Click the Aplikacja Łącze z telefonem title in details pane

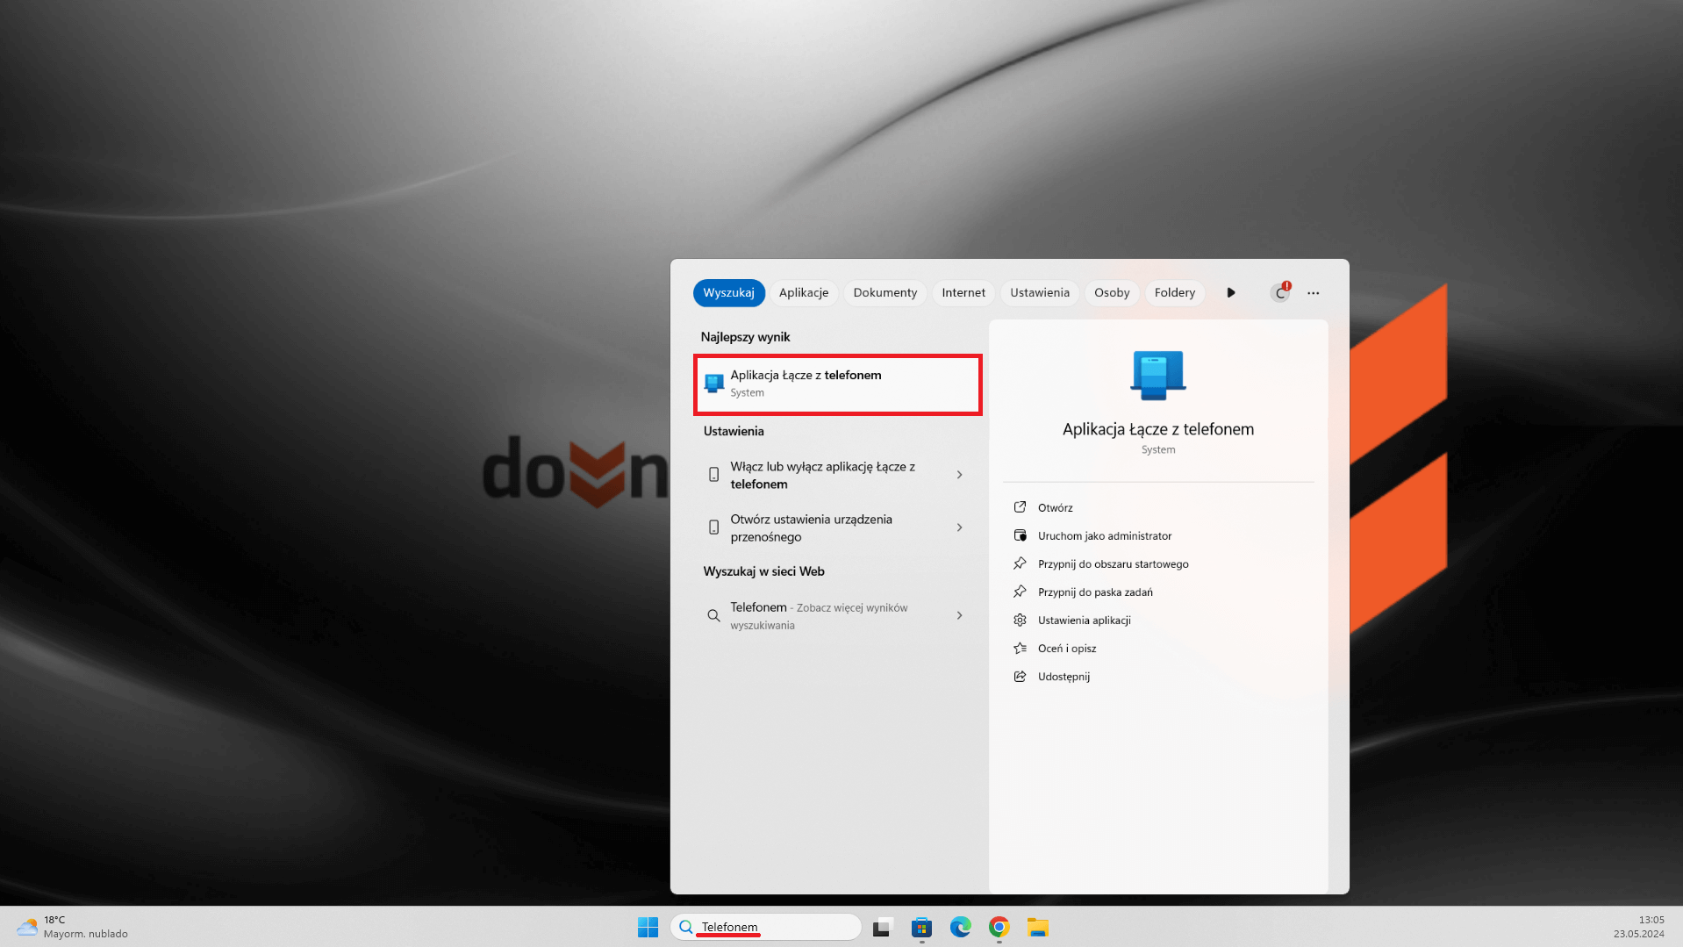point(1157,429)
